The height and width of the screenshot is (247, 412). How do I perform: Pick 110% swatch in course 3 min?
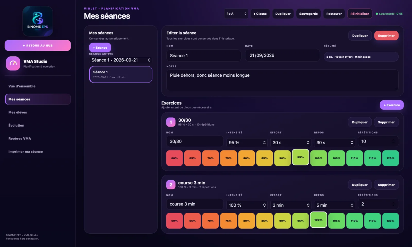point(355,221)
